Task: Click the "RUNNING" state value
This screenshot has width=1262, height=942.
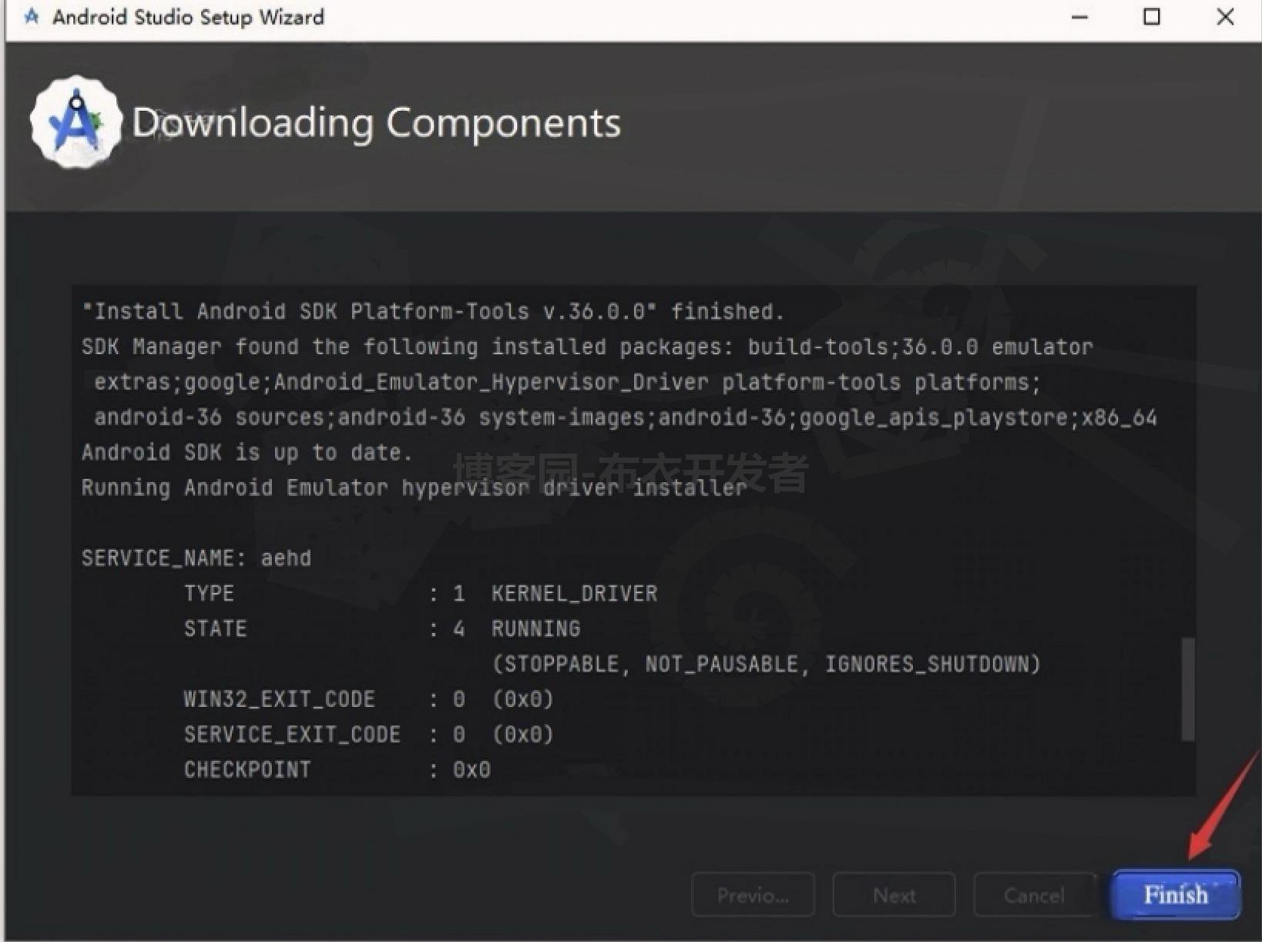Action: 536,629
